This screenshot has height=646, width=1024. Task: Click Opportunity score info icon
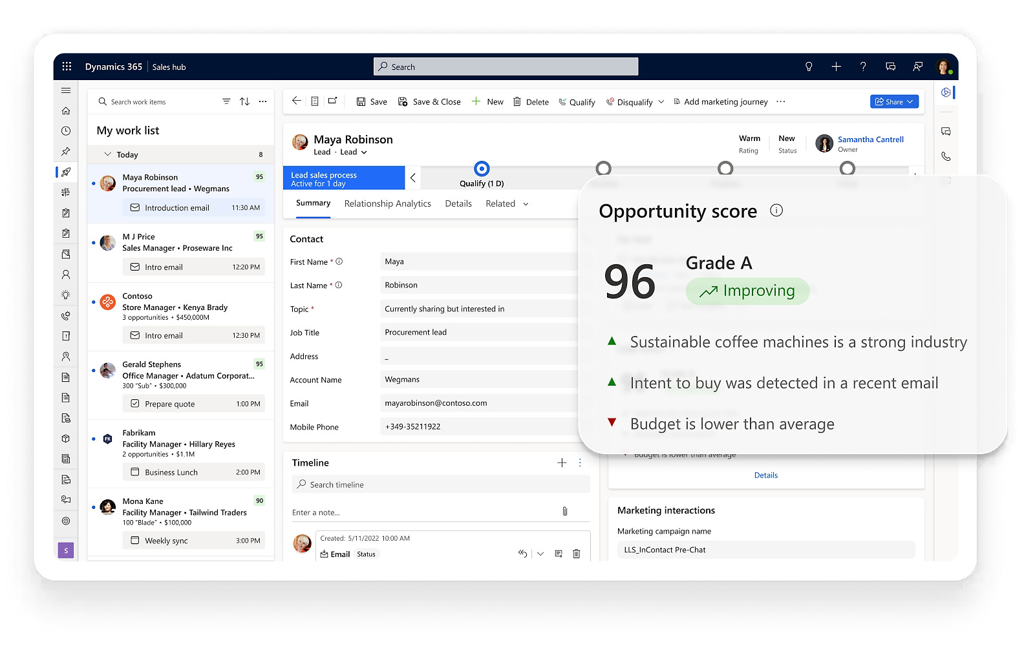click(776, 211)
